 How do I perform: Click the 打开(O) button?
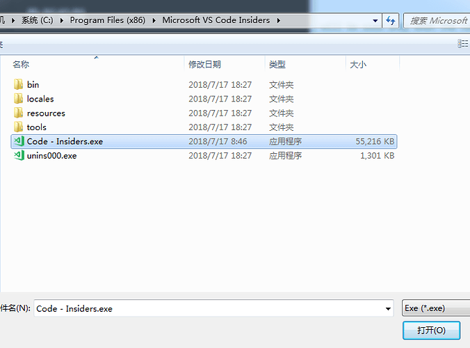pos(431,331)
